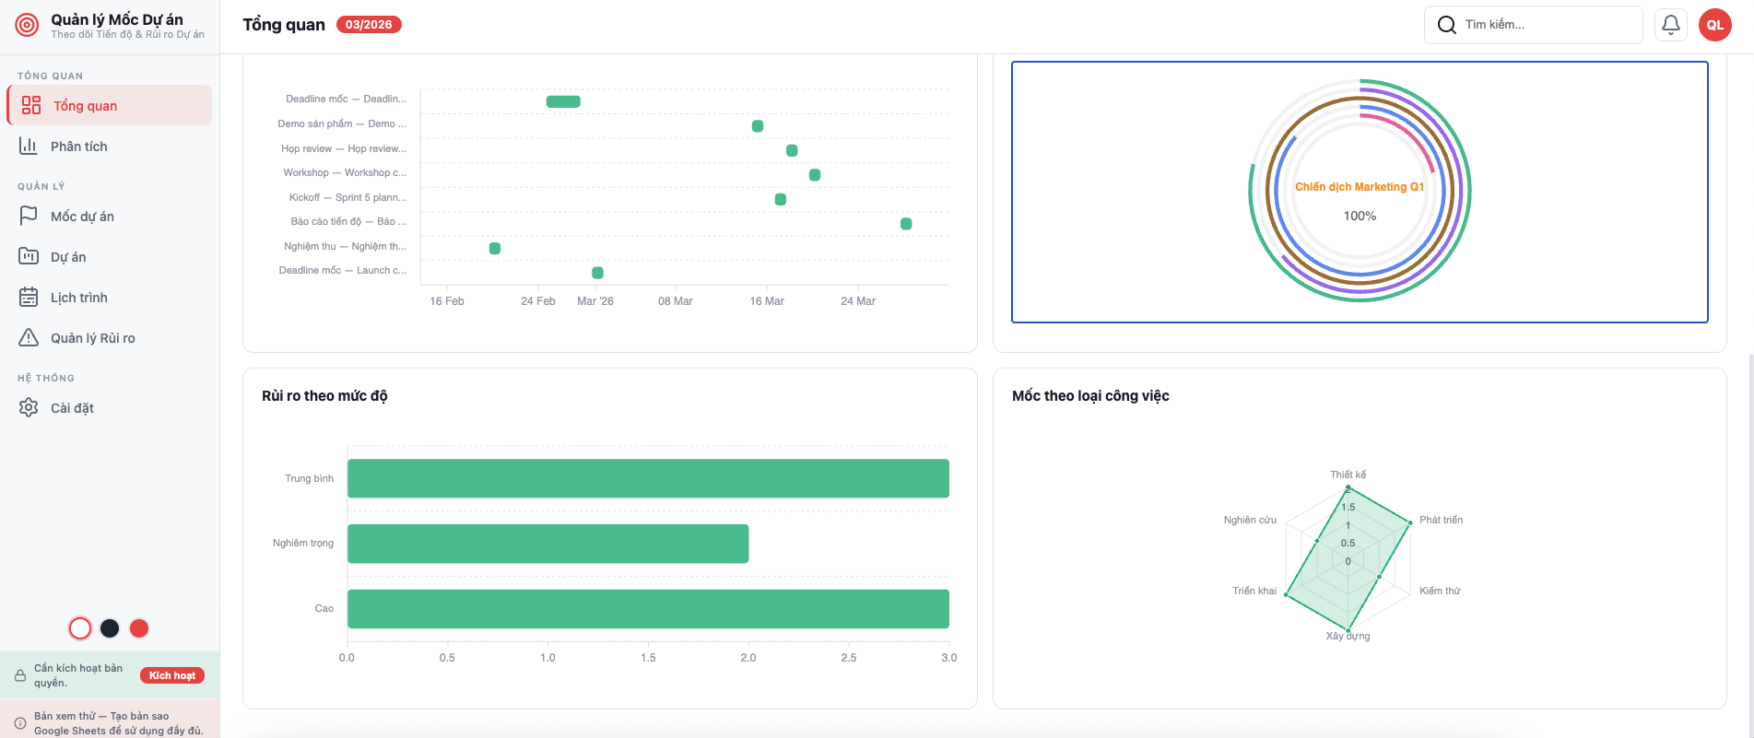Screen dimensions: 1754x738
Task: Click Chiến dịch Marketing Q1 radial chart
Action: click(x=1360, y=192)
